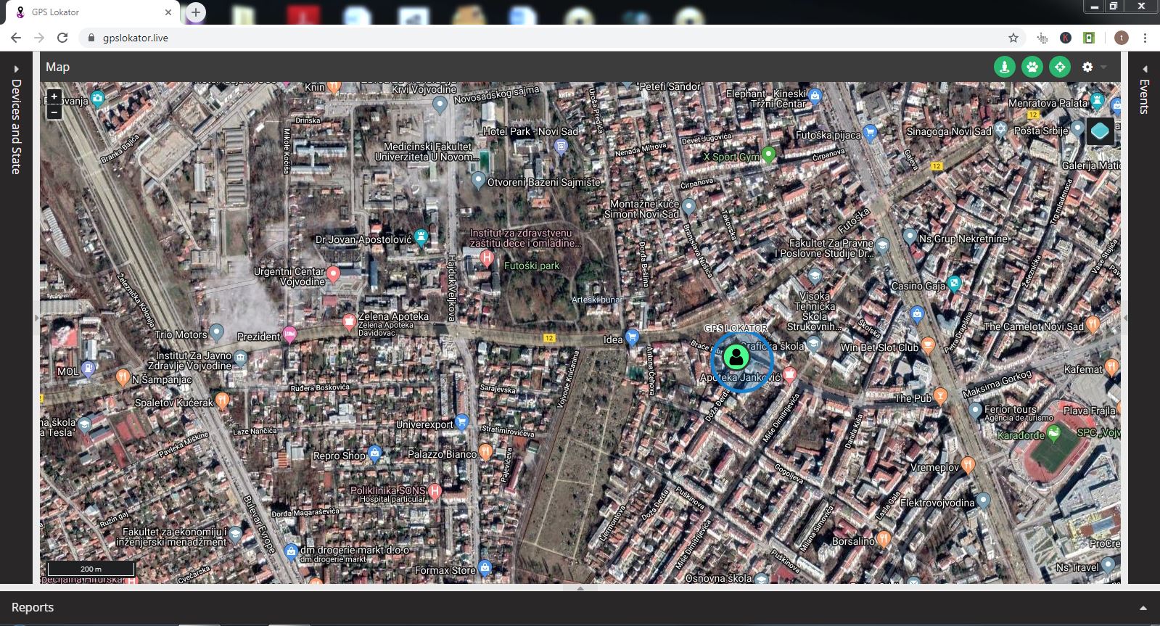Click the Zelena Apoteka pharmacy pin

coord(349,321)
